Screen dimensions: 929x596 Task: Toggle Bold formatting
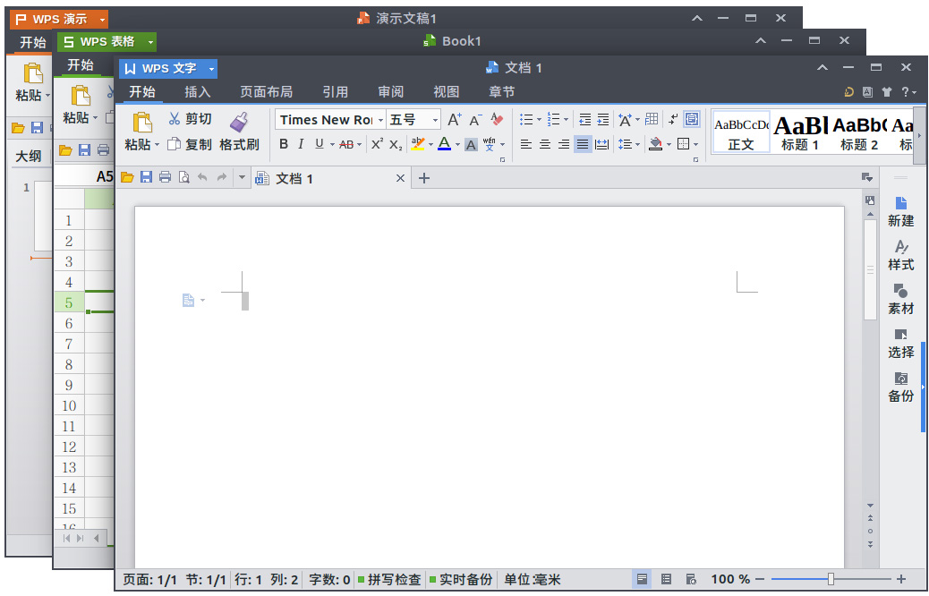pyautogui.click(x=283, y=144)
